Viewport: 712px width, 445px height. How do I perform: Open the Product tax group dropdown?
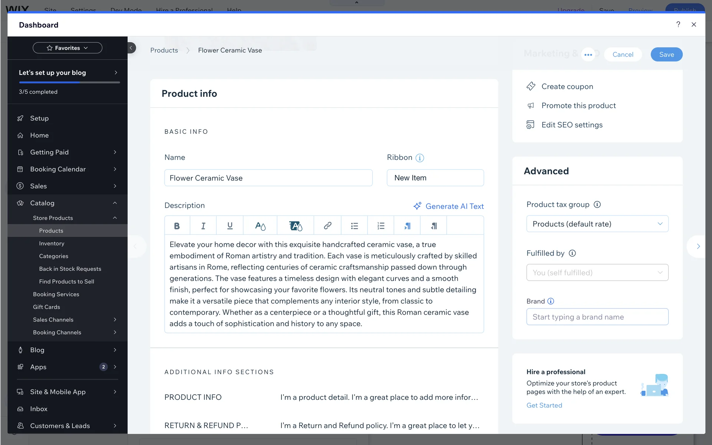coord(597,224)
